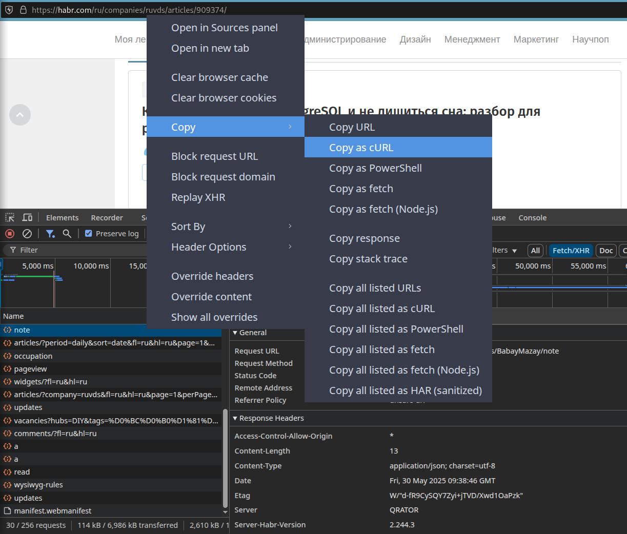Image resolution: width=627 pixels, height=534 pixels.
Task: Select Copy as cURL
Action: tap(361, 147)
